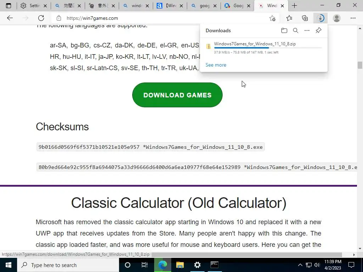Pin the Downloads panel
Image resolution: width=363 pixels, height=272 pixels.
319,30
